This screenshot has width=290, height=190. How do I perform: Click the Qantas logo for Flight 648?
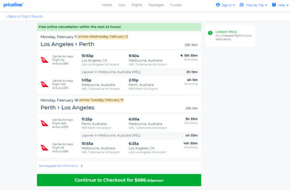tap(44, 123)
